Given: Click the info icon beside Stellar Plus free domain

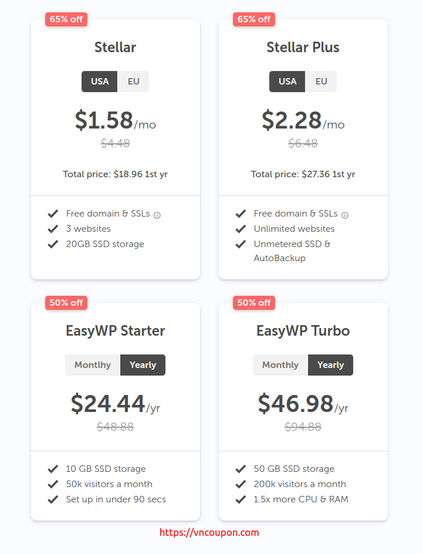Looking at the screenshot, I should pyautogui.click(x=345, y=215).
